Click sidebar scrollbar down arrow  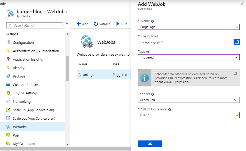(67, 144)
